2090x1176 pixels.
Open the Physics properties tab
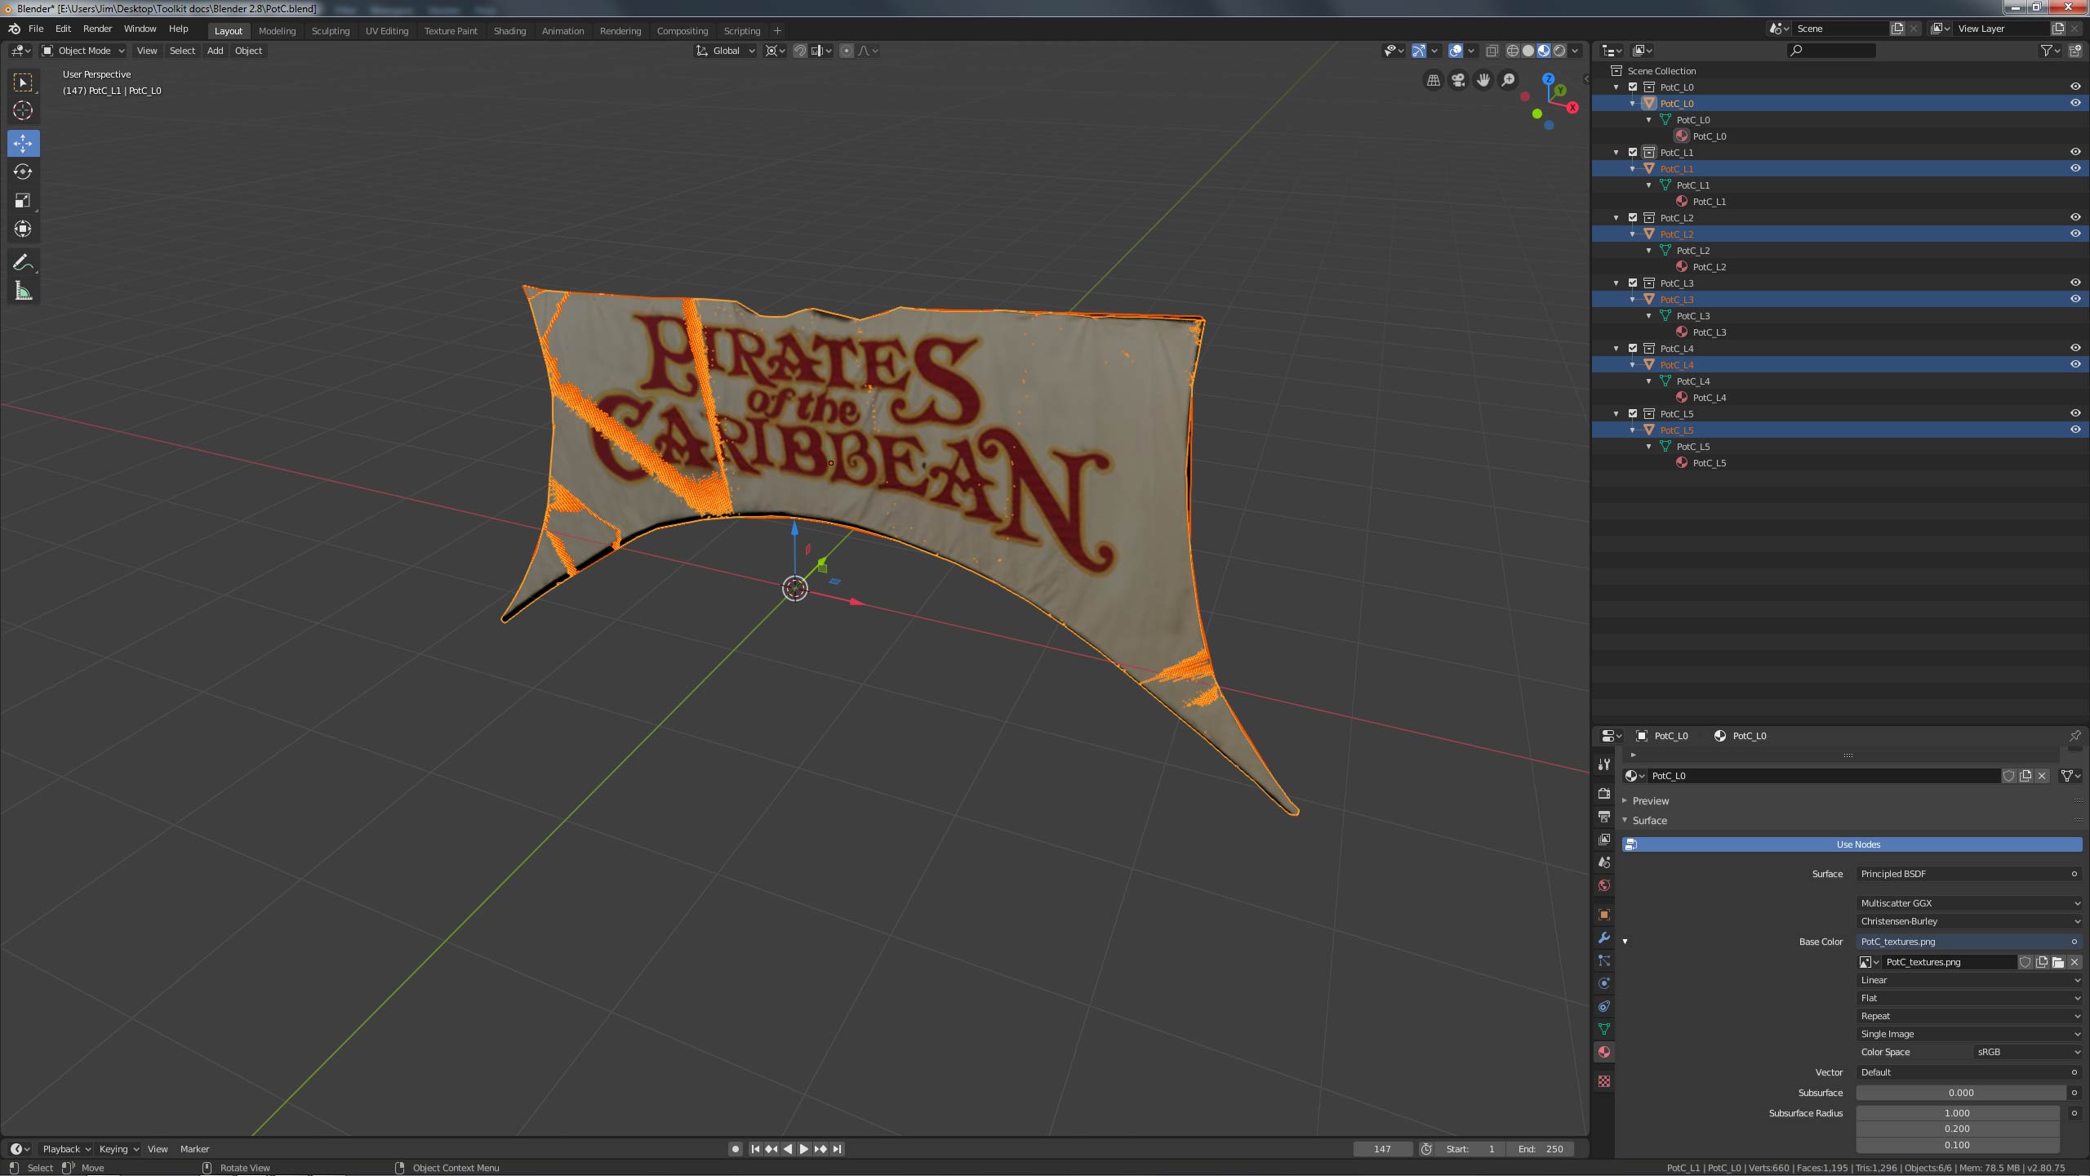tap(1604, 983)
